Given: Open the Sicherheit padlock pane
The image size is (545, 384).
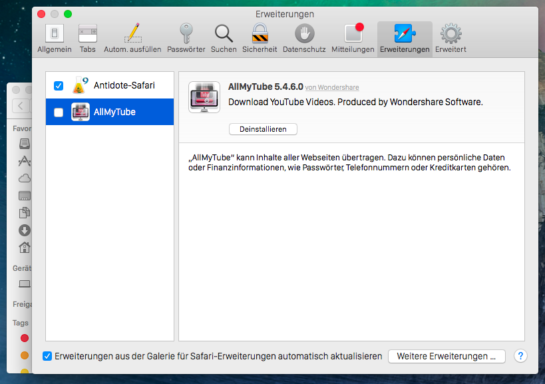Looking at the screenshot, I should pyautogui.click(x=260, y=38).
